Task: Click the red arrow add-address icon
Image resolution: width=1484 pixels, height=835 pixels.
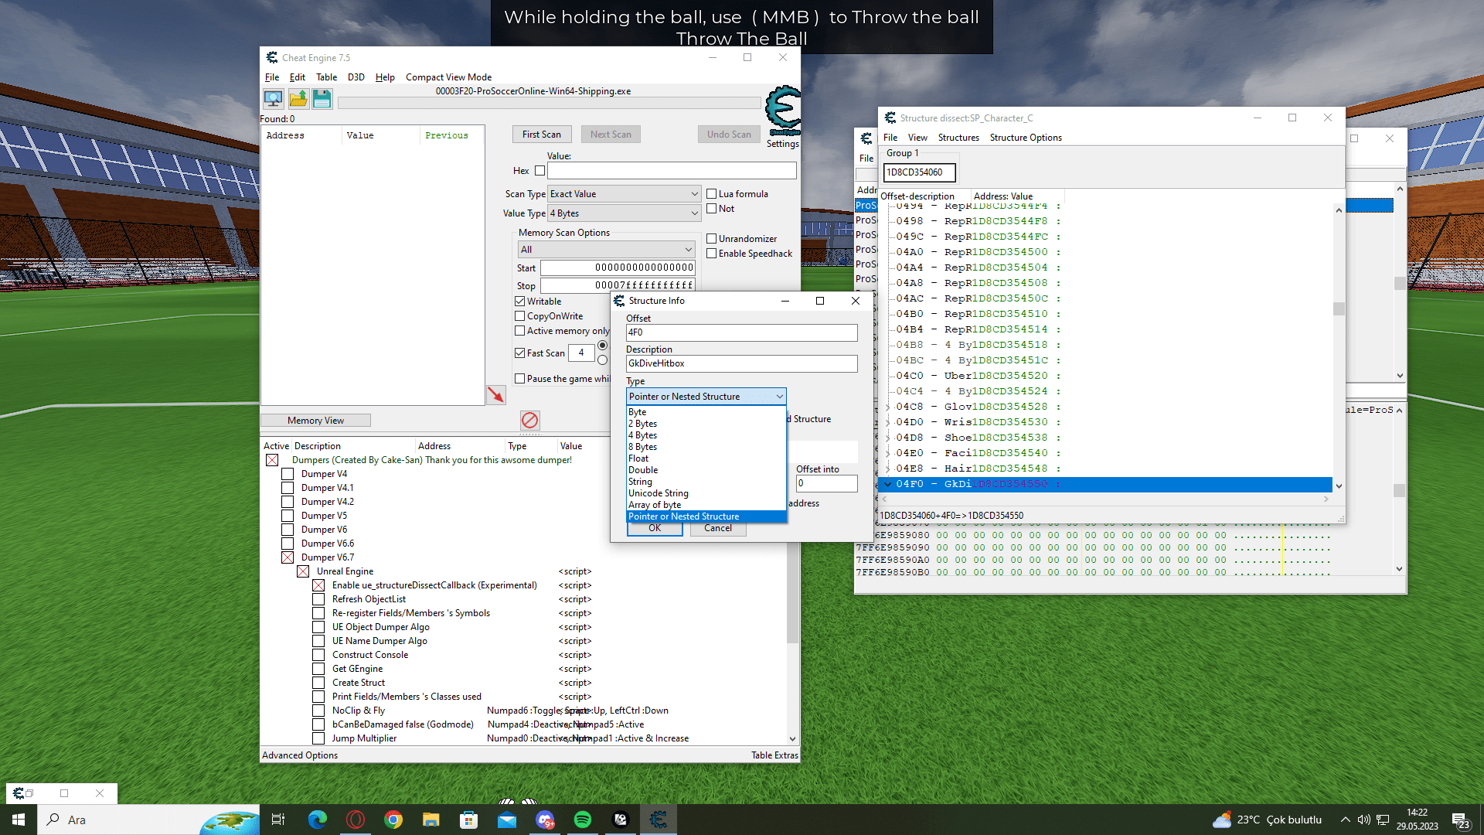Action: [495, 394]
